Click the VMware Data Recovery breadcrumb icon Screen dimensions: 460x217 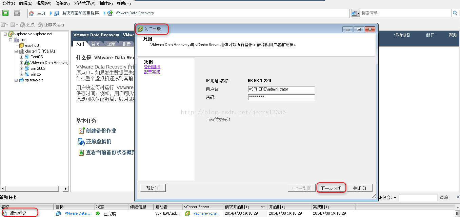tap(110, 13)
